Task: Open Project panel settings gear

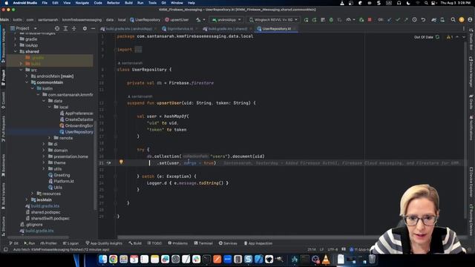Action: [85, 28]
